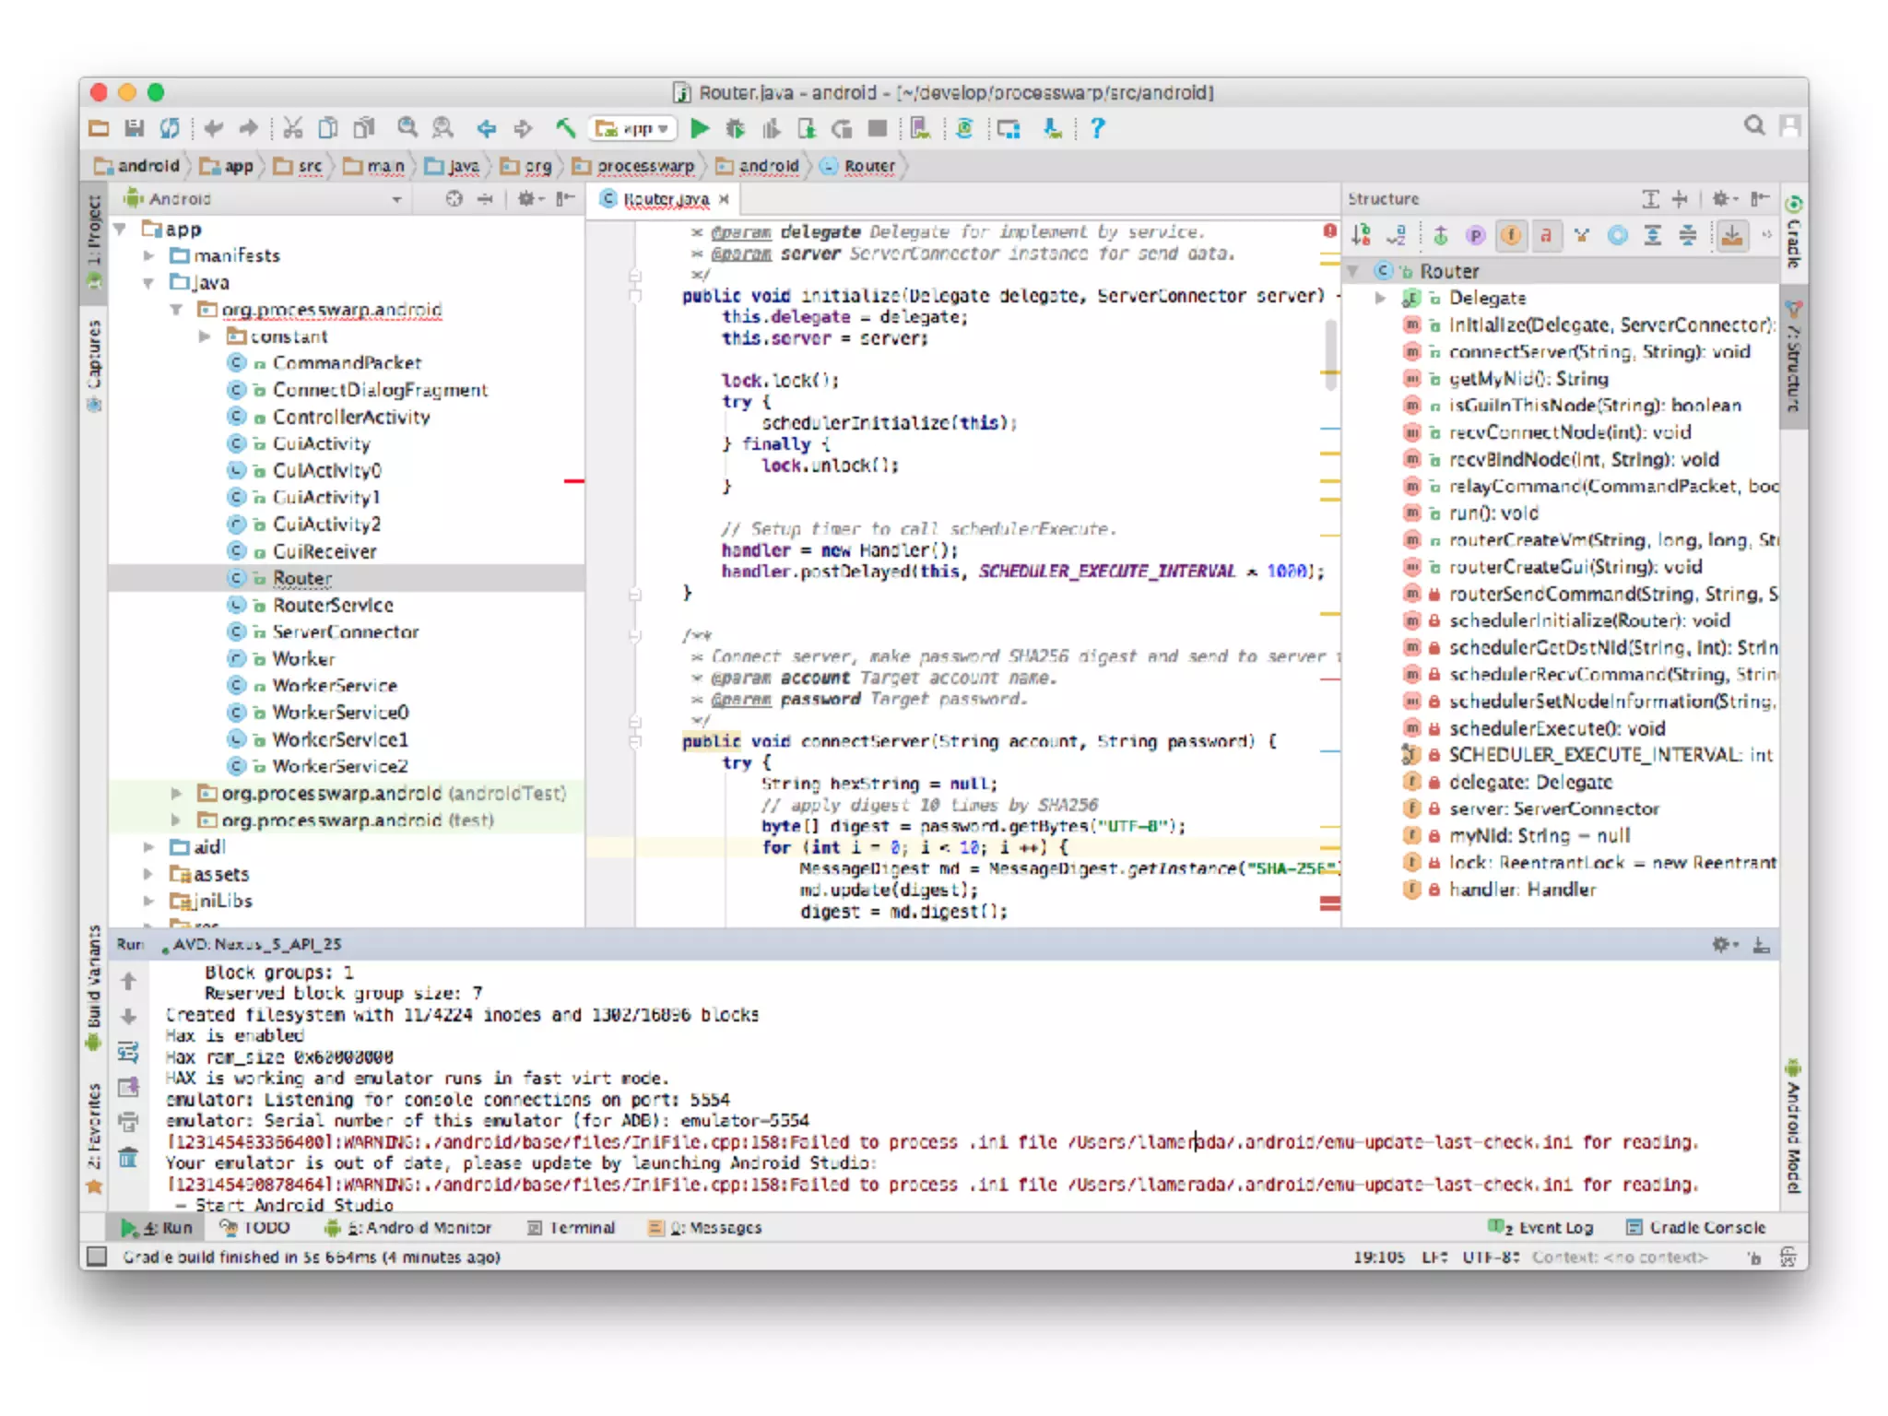The width and height of the screenshot is (1888, 1416).
Task: Select RouterService in project tree
Action: (332, 605)
